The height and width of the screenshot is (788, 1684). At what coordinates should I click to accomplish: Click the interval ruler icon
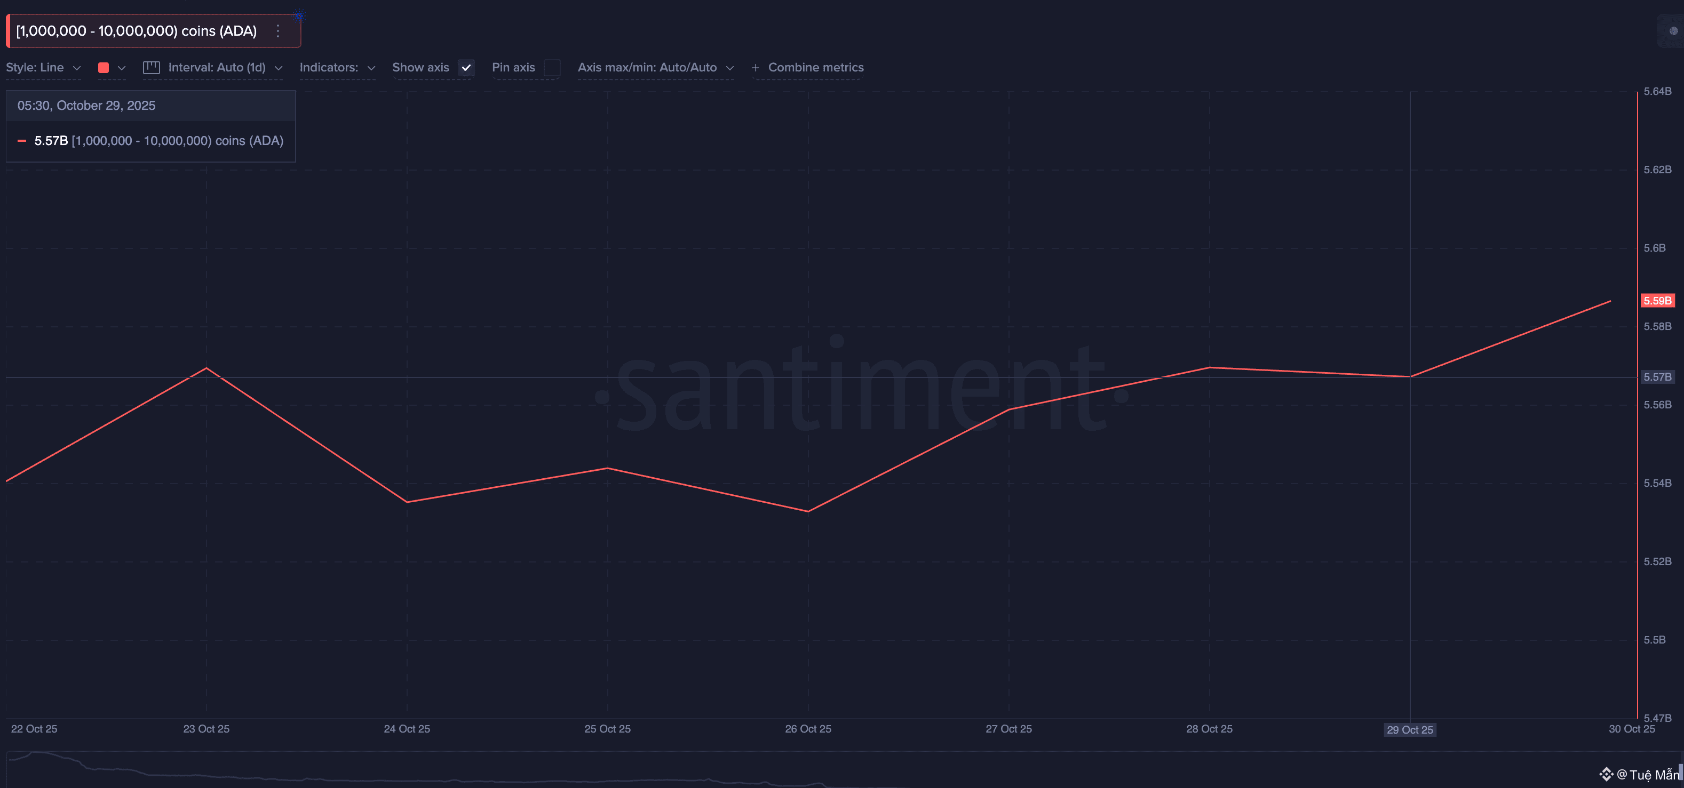tap(151, 67)
